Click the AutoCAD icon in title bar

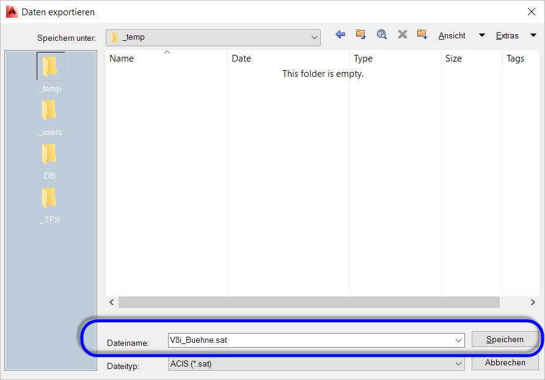point(12,12)
